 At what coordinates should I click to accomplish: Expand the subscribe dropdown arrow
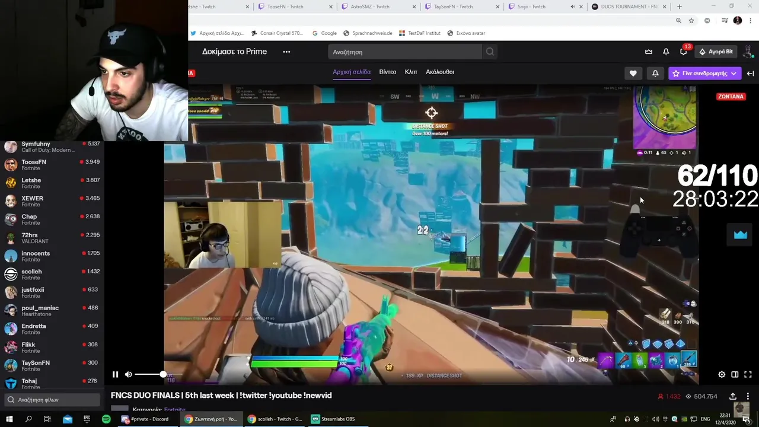pos(734,74)
